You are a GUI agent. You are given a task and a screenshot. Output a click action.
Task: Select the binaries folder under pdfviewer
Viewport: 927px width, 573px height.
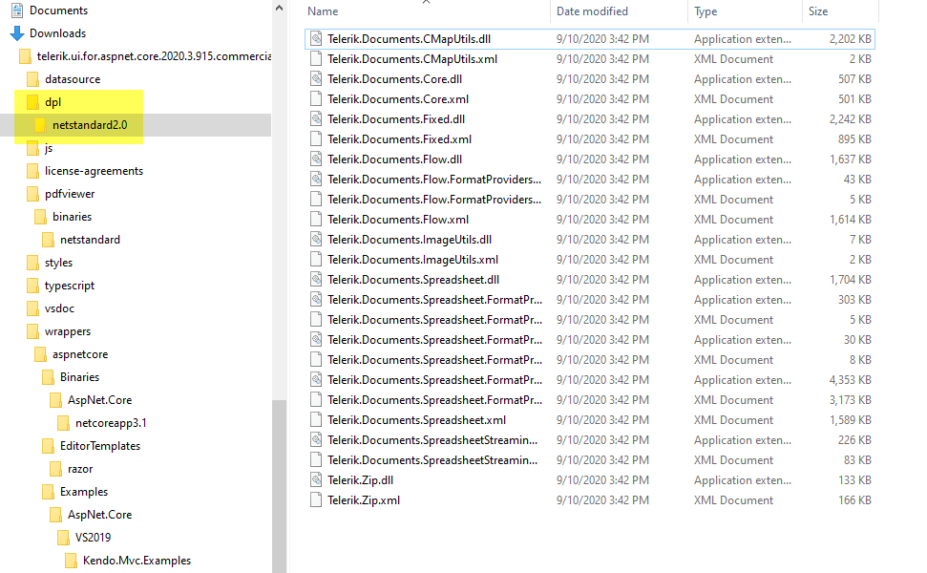coord(72,217)
